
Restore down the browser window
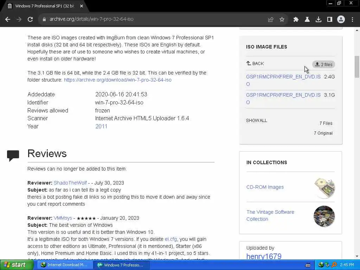point(339,3)
